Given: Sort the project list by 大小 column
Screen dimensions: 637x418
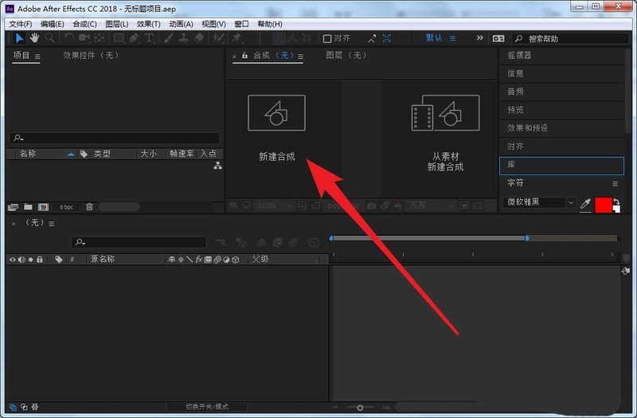Looking at the screenshot, I should click(x=149, y=154).
